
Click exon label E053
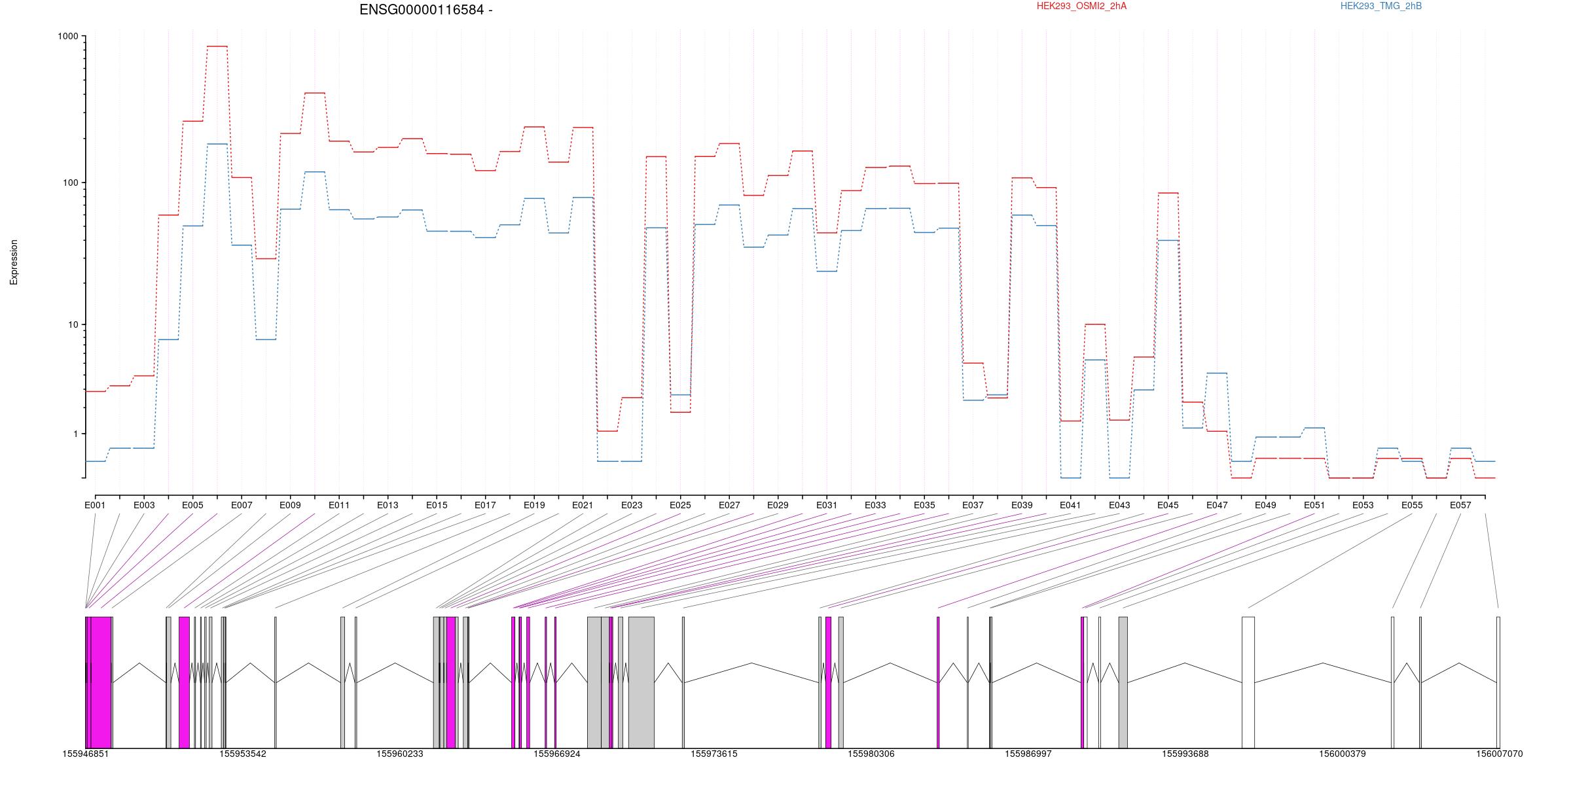[x=1363, y=505]
